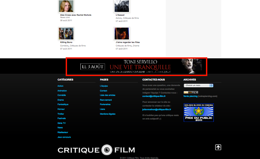The width and height of the screenshot is (260, 159).
Task: Click contact@critique-film.fr email link
Action: pyautogui.click(x=154, y=96)
